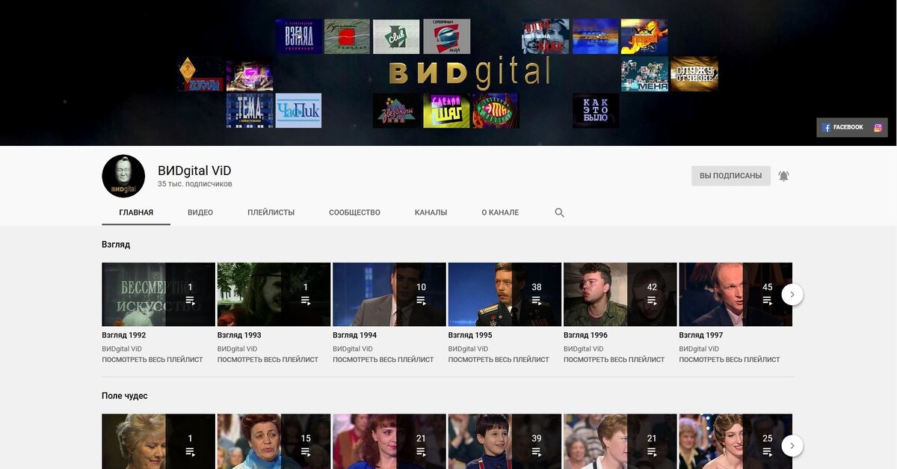Click ВИDgital ViD channel name under Взгляд 1992
This screenshot has width=897, height=469.
122,349
